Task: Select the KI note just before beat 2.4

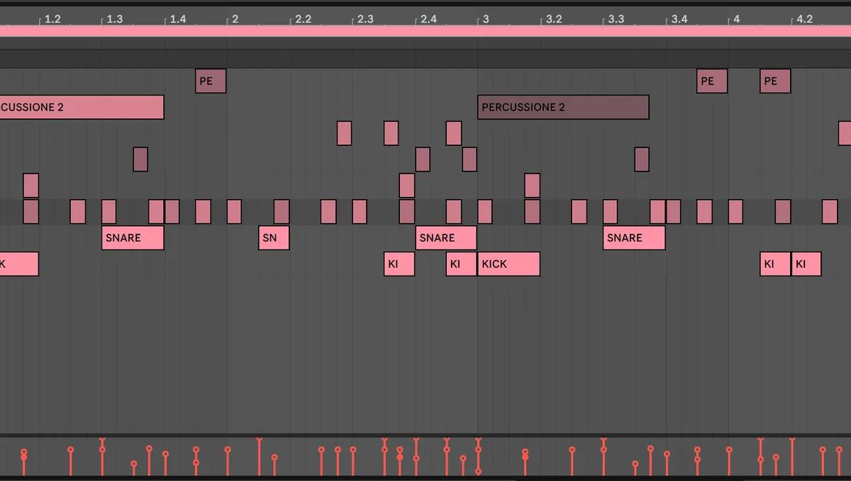Action: pos(399,264)
